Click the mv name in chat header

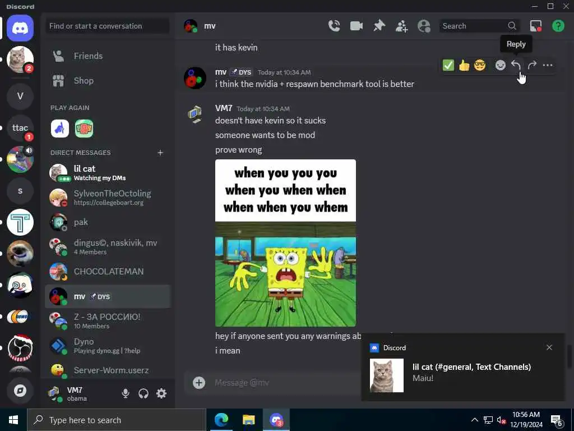(210, 26)
